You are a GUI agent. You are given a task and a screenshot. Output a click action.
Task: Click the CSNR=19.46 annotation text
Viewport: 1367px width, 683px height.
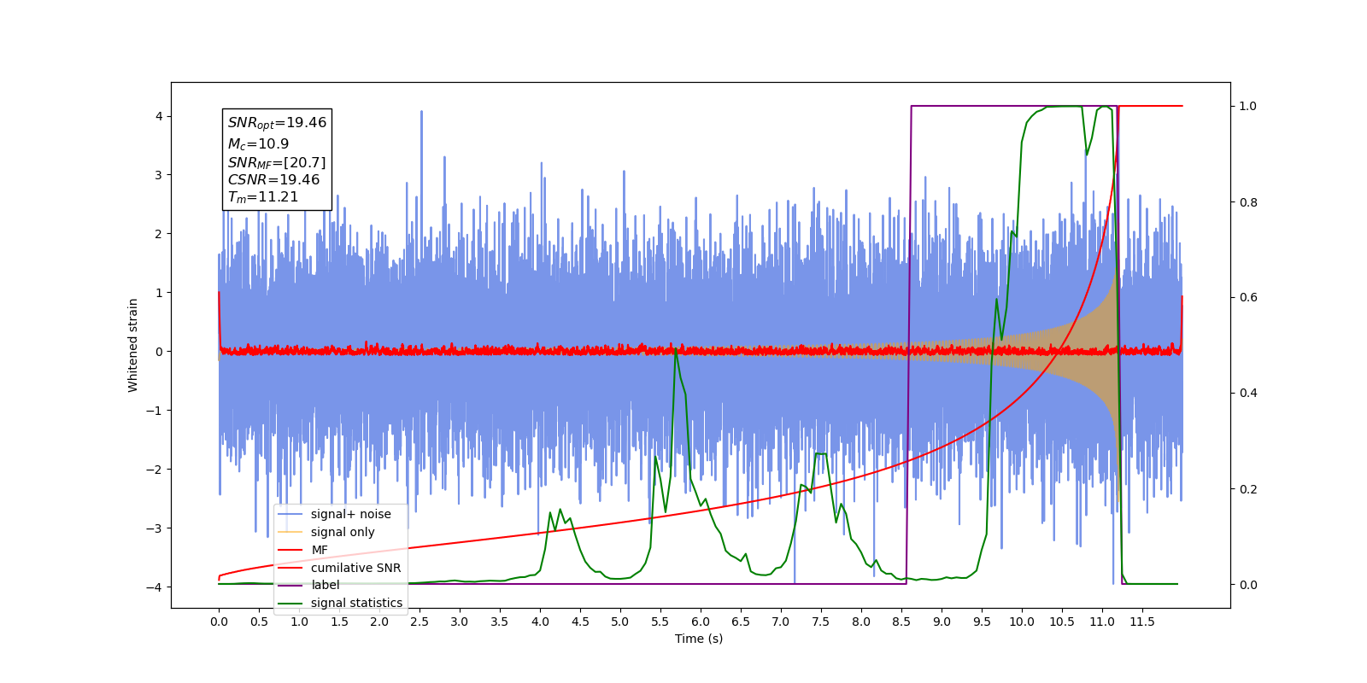click(x=273, y=180)
